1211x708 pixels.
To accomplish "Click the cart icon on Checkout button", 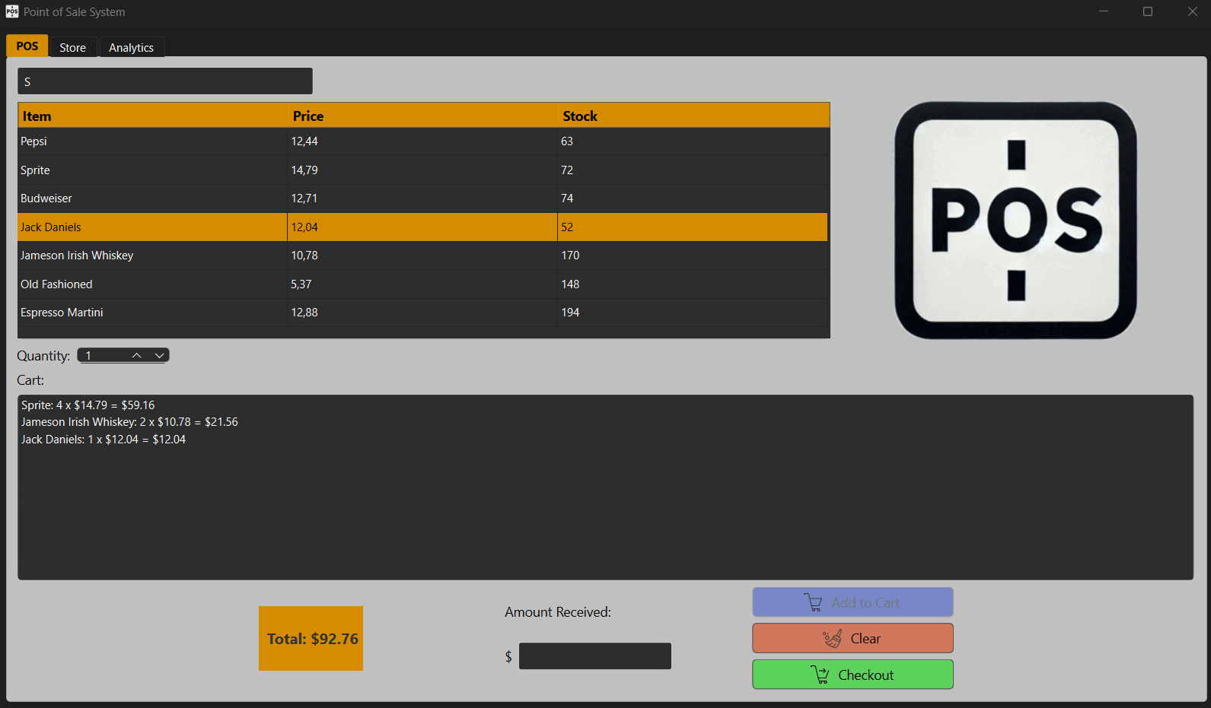I will [x=820, y=675].
